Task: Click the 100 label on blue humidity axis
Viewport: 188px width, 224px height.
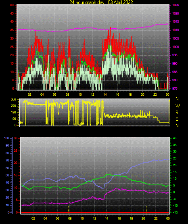Action: (6, 138)
